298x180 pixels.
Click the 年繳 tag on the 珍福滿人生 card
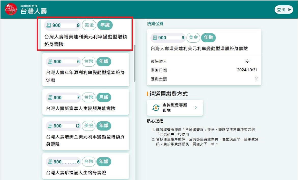[x=104, y=162]
